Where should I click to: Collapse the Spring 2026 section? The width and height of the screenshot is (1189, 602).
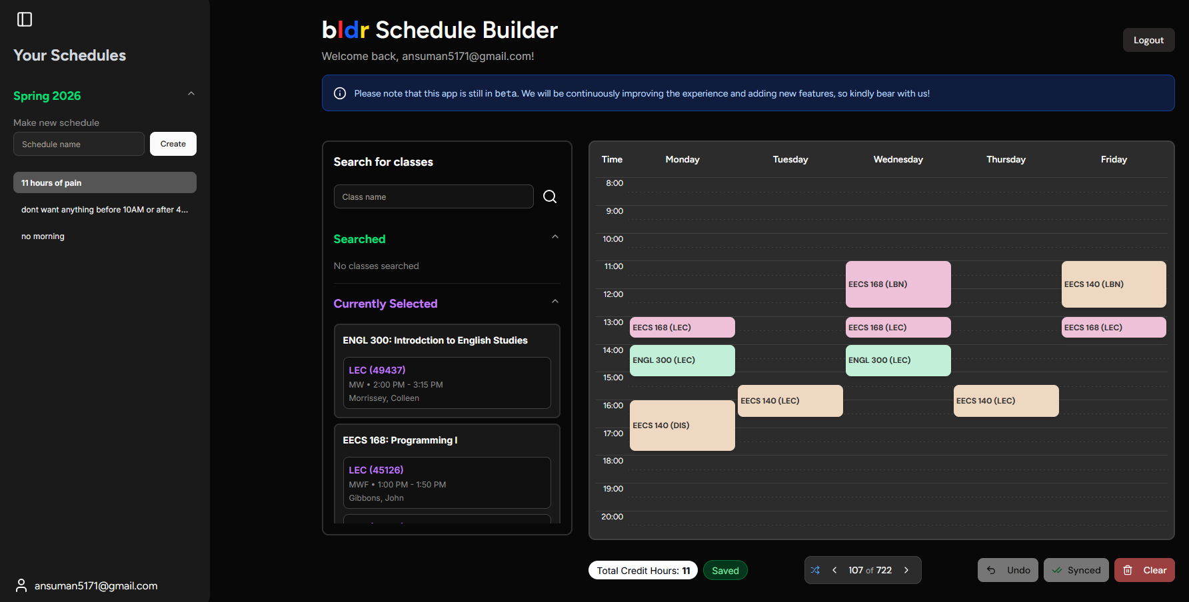coord(191,93)
